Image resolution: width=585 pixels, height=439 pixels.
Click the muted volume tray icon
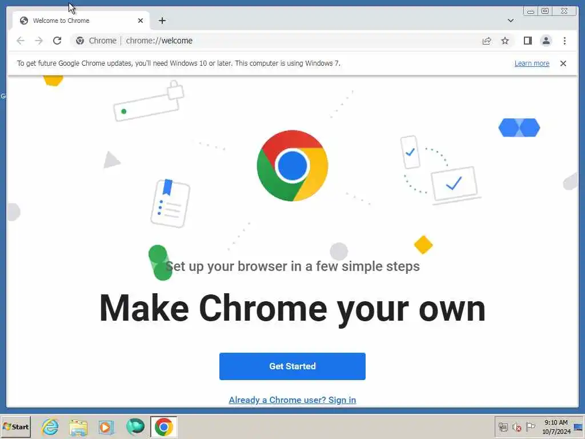click(x=516, y=427)
